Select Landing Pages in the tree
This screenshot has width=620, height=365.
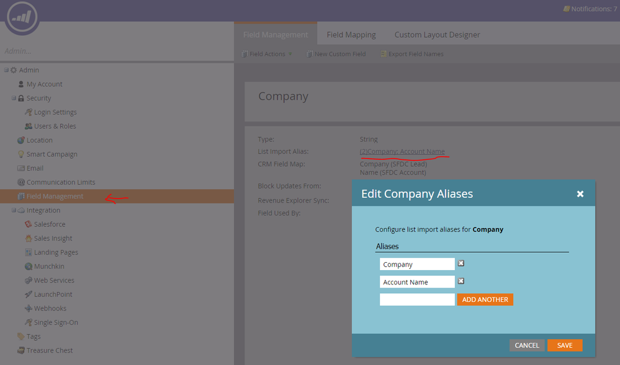pyautogui.click(x=56, y=252)
